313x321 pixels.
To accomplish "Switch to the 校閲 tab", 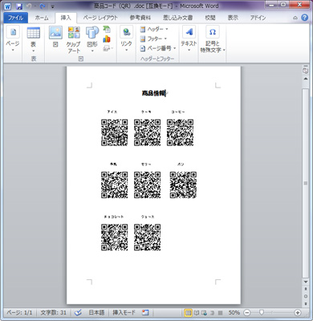I will click(x=210, y=18).
